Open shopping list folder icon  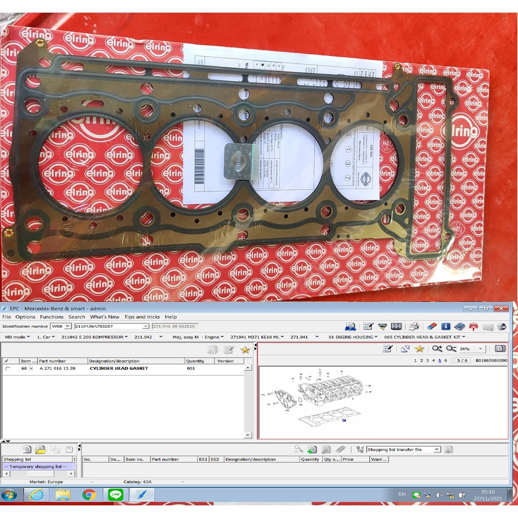tap(40, 449)
